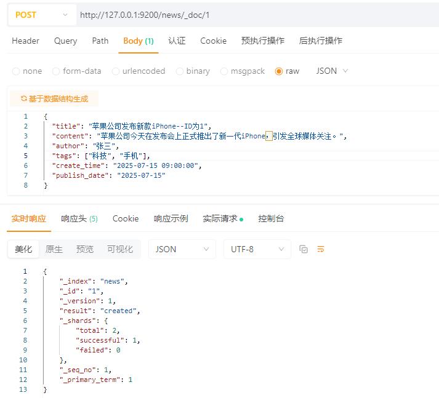Image resolution: width=439 pixels, height=398 pixels.
Task: Copy the response body with copy icon
Action: pos(304,249)
